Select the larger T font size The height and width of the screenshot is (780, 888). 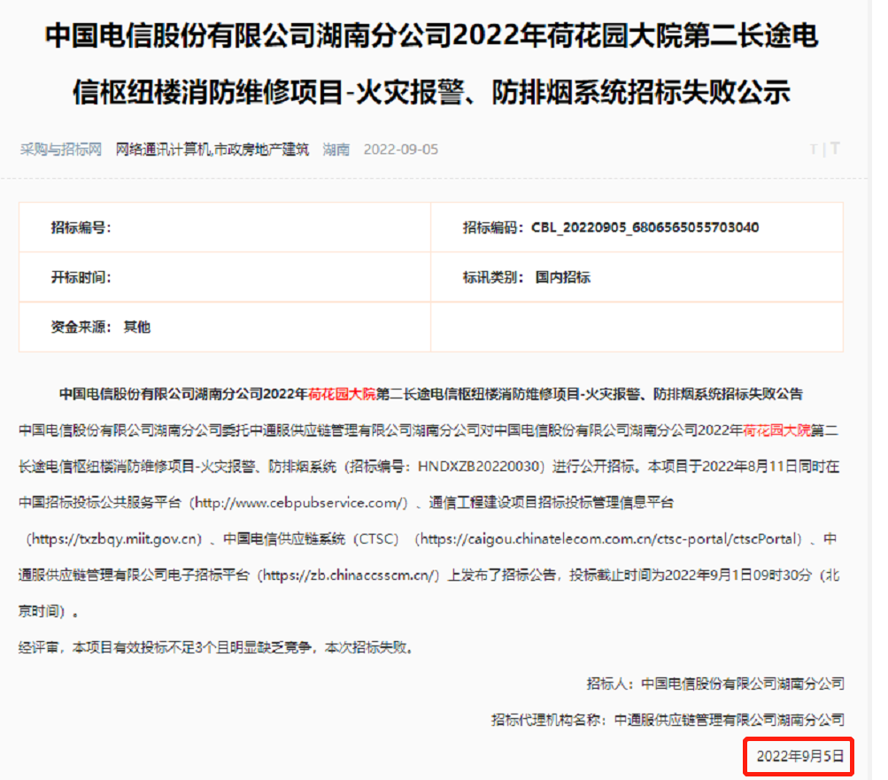coord(835,149)
